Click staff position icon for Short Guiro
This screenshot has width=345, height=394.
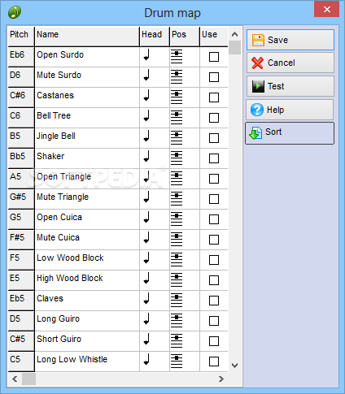pyautogui.click(x=177, y=341)
